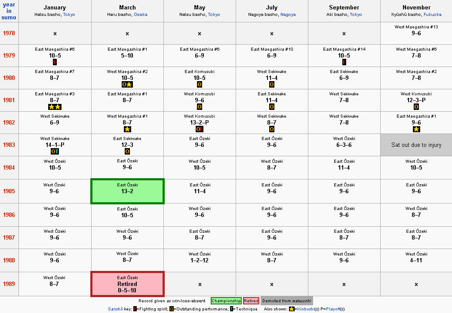Click the OT prize icon under January 1983
Screen dimensions: 452x313
[55, 151]
